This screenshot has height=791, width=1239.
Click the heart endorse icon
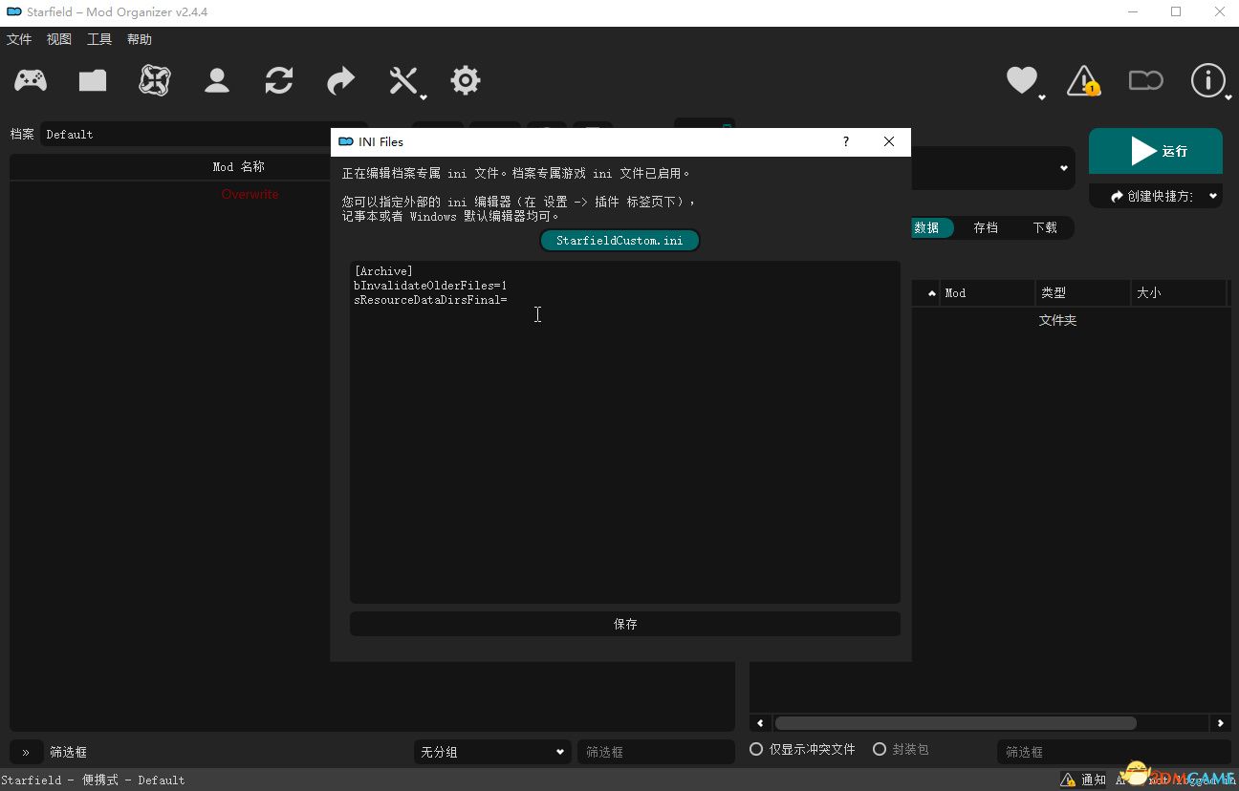(1022, 80)
